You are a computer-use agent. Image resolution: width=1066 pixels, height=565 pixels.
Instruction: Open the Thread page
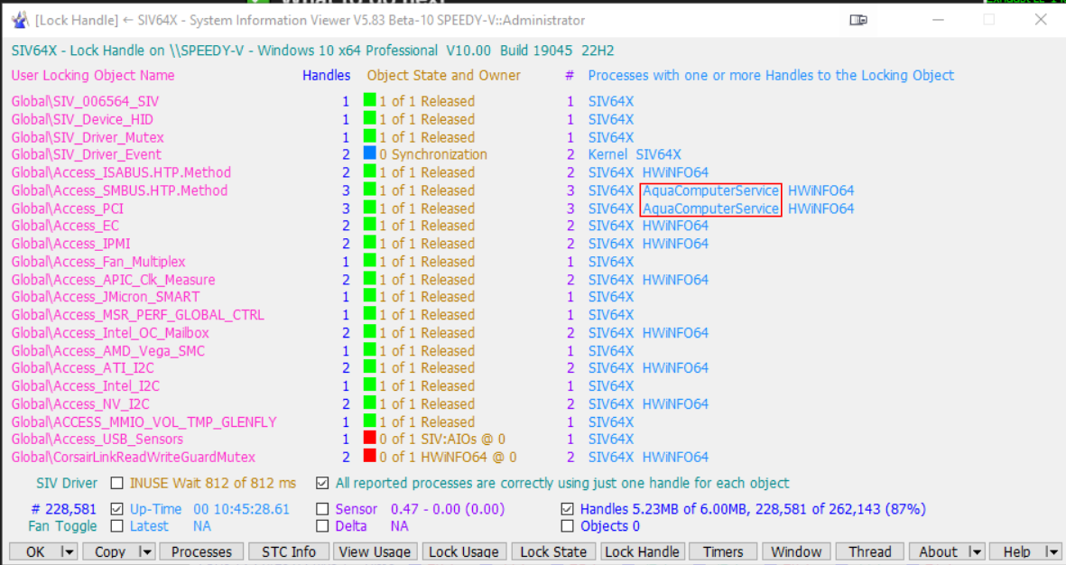(869, 552)
